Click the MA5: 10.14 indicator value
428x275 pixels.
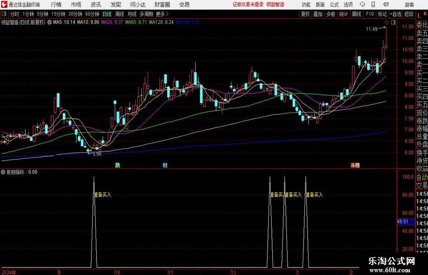[x=64, y=22]
